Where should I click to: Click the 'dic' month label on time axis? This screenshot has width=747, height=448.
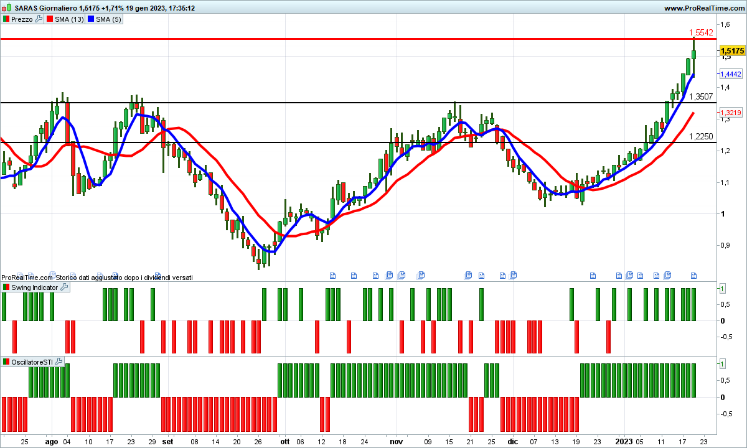[513, 442]
